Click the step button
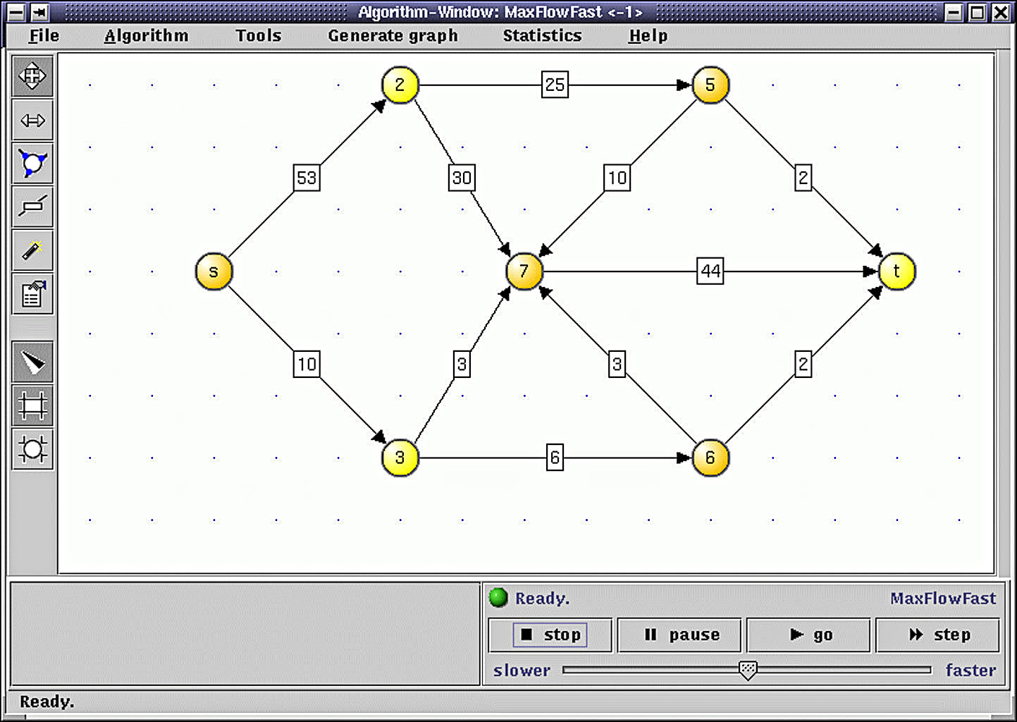 (937, 635)
